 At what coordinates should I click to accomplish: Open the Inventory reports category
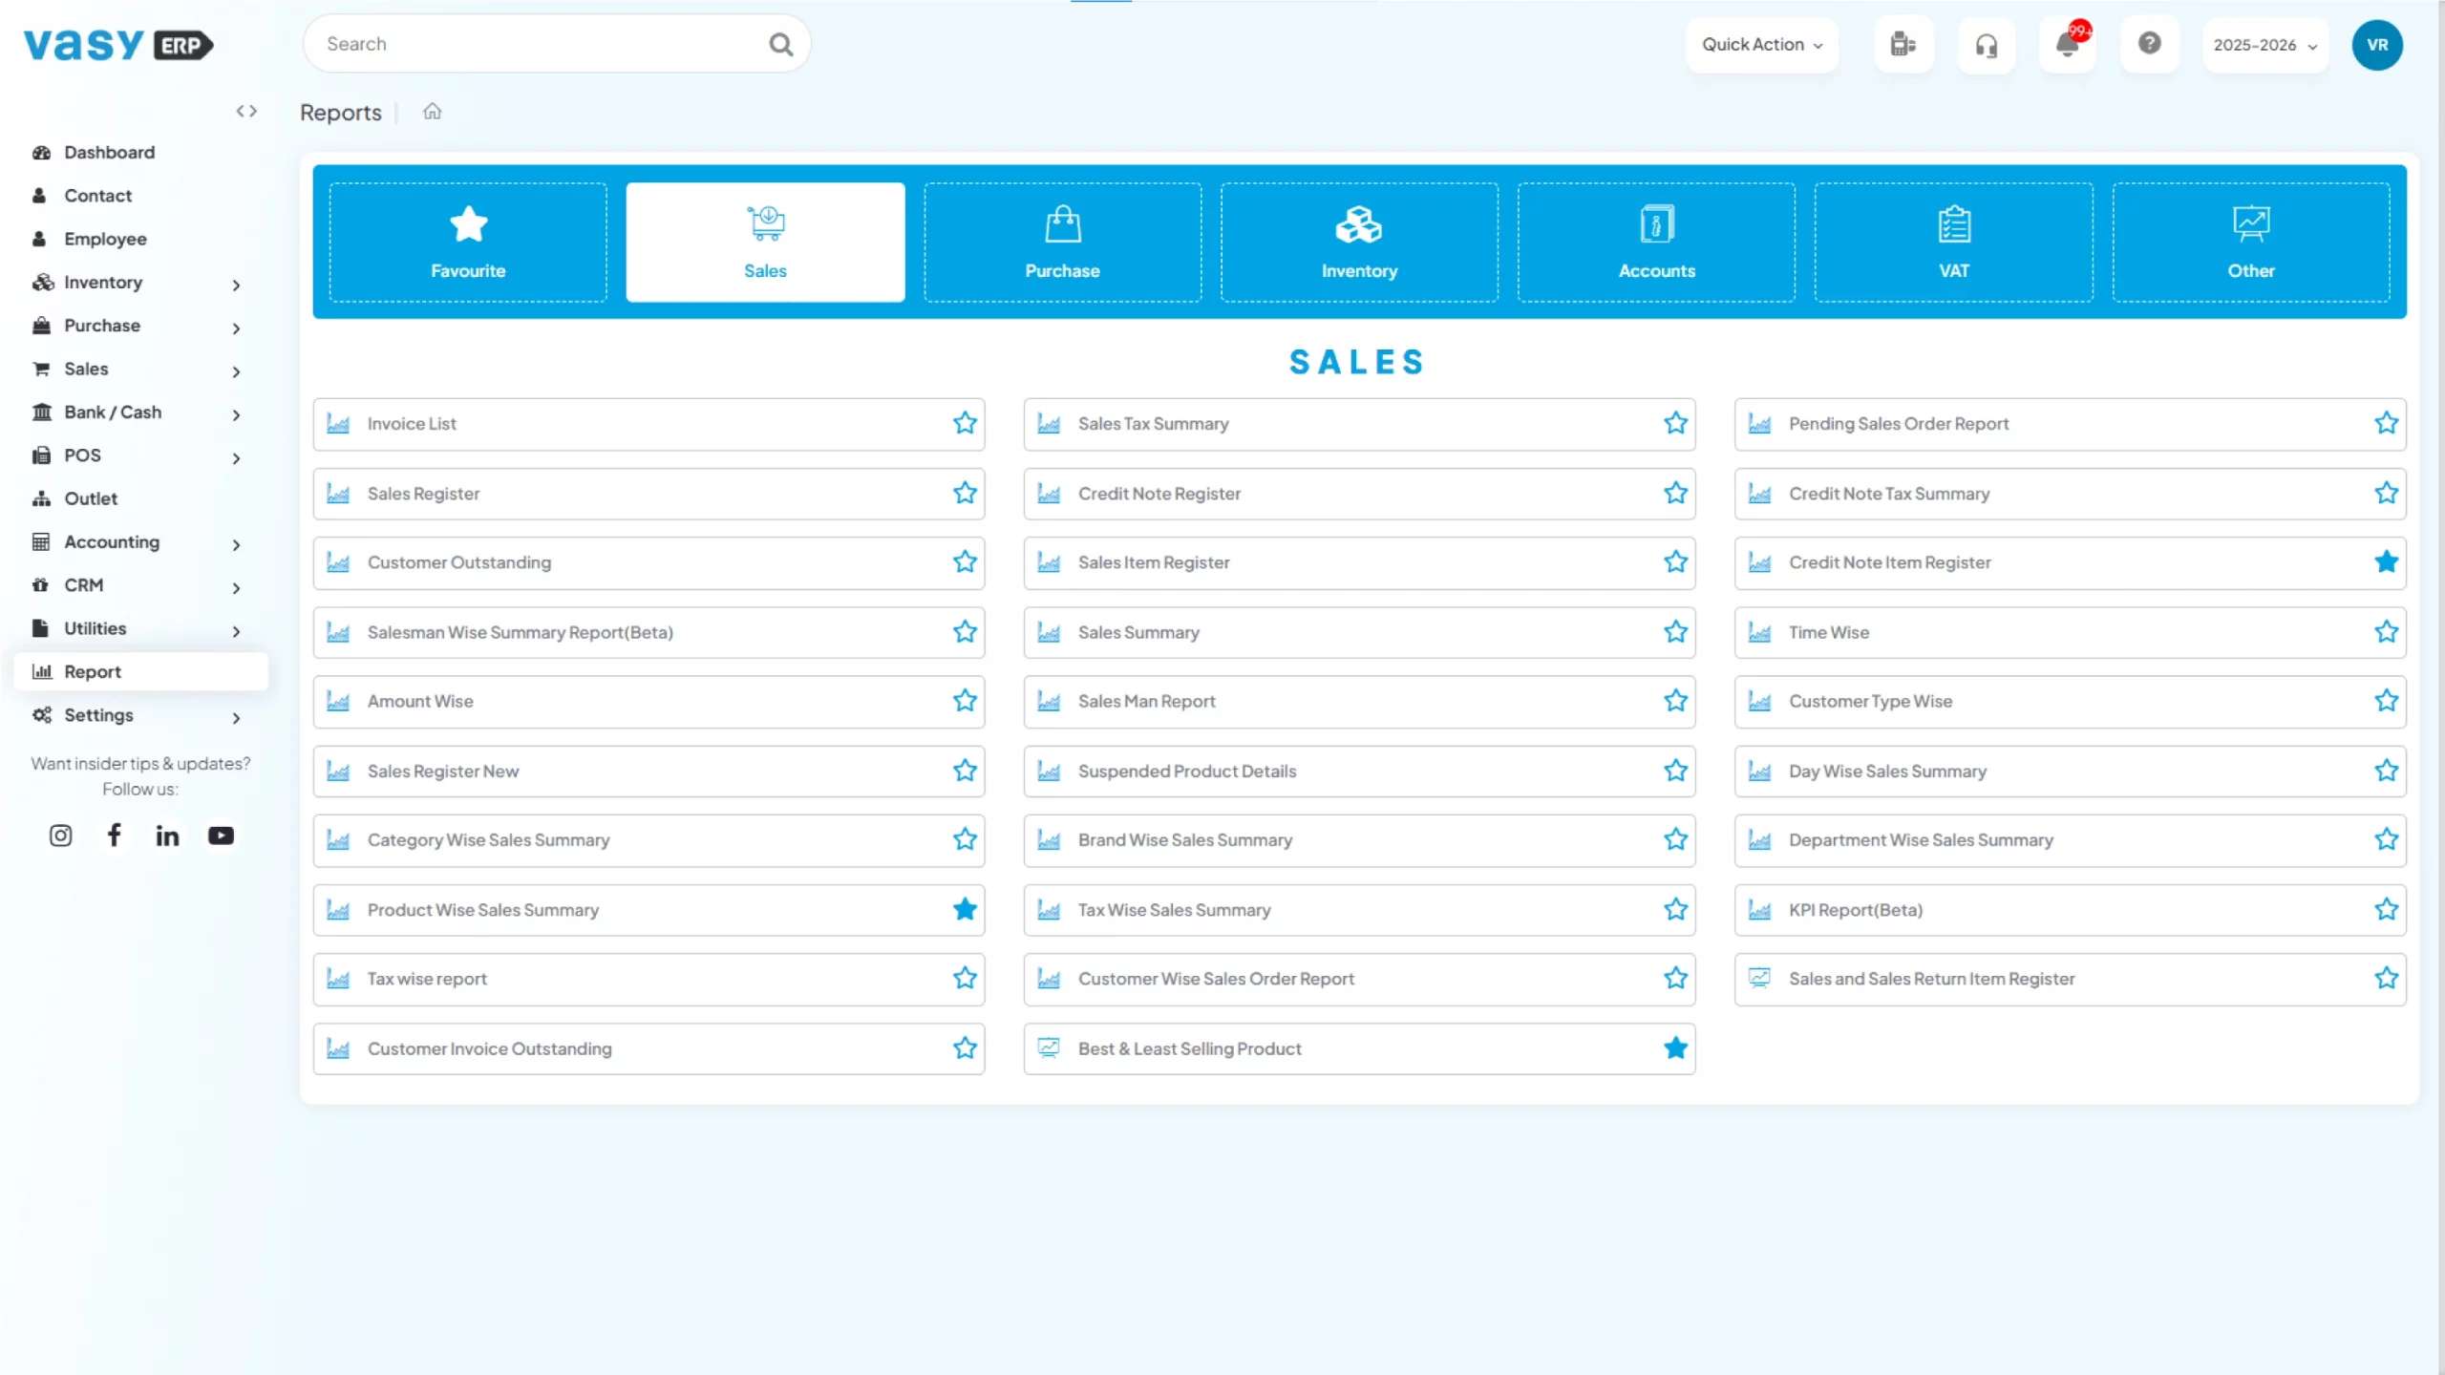[x=1358, y=241]
